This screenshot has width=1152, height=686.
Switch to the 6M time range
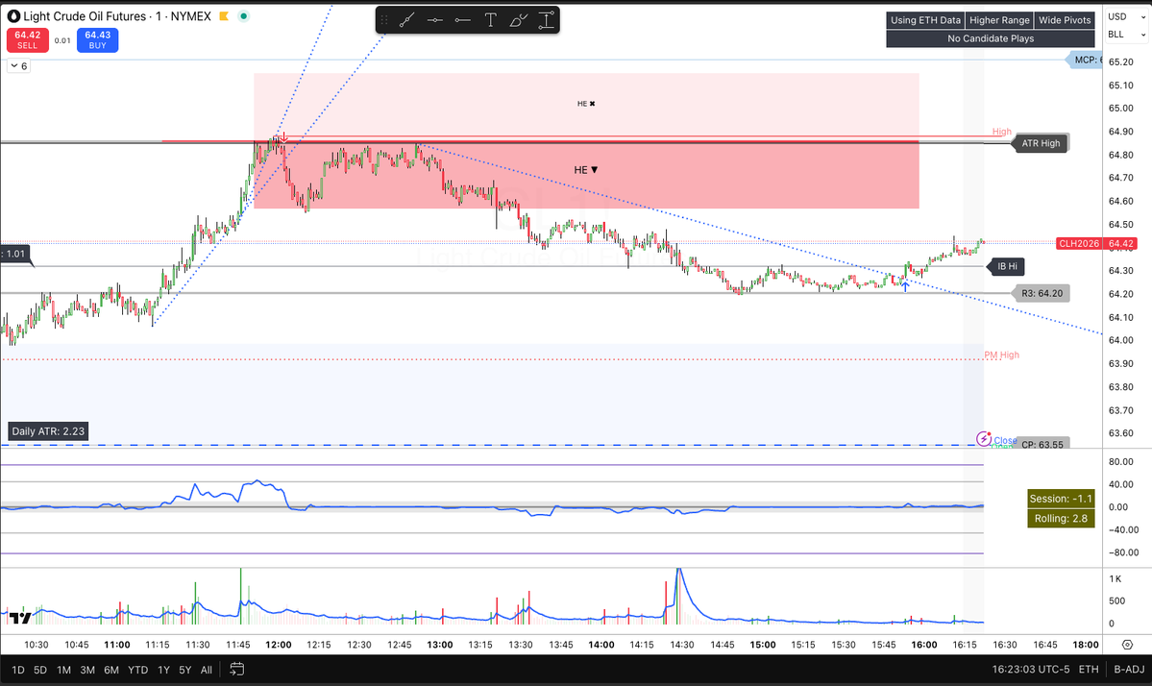click(x=110, y=670)
